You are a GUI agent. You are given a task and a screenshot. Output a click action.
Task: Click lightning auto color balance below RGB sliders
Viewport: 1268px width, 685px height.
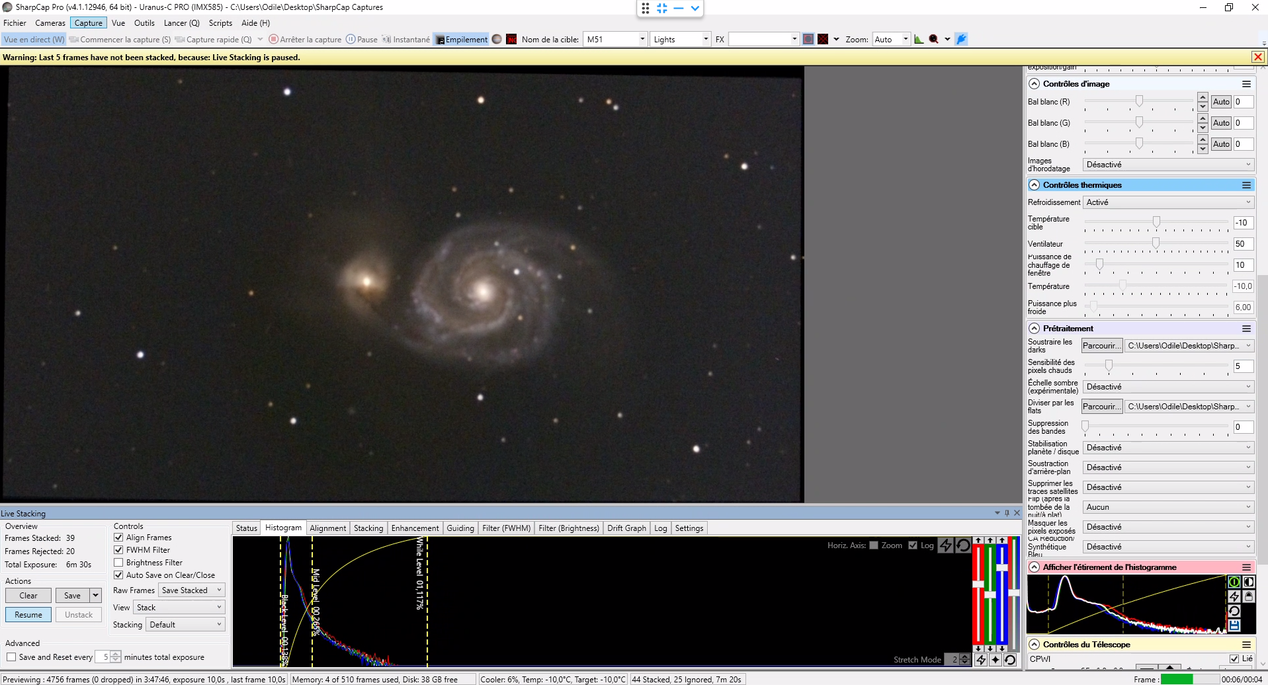point(981,660)
